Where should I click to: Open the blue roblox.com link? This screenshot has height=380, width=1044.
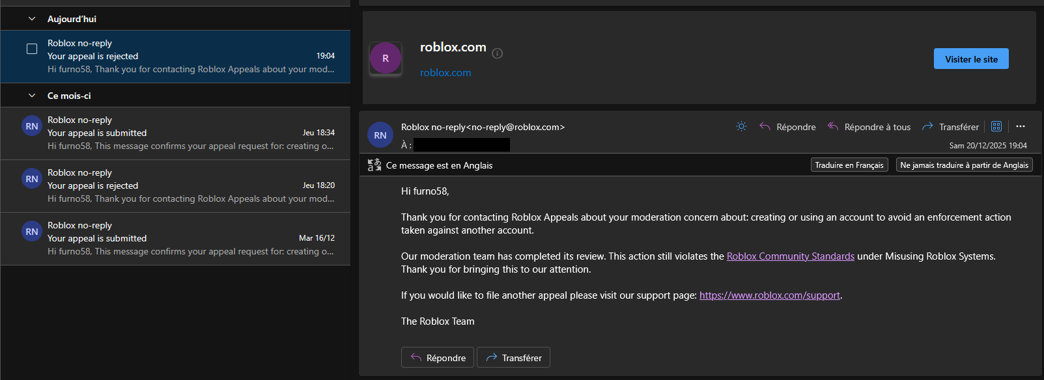click(445, 73)
